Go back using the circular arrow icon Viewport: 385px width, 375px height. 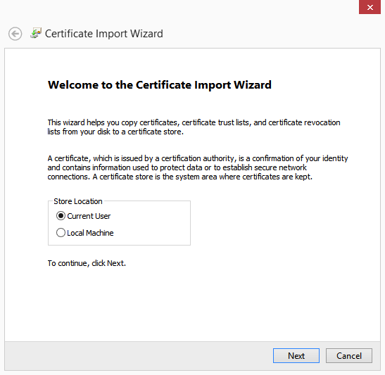point(15,34)
